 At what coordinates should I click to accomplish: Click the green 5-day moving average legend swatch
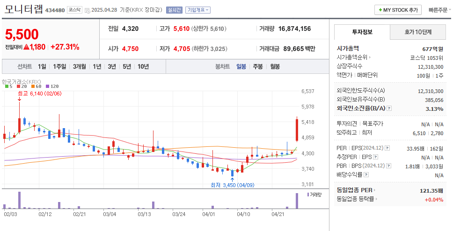[7, 86]
